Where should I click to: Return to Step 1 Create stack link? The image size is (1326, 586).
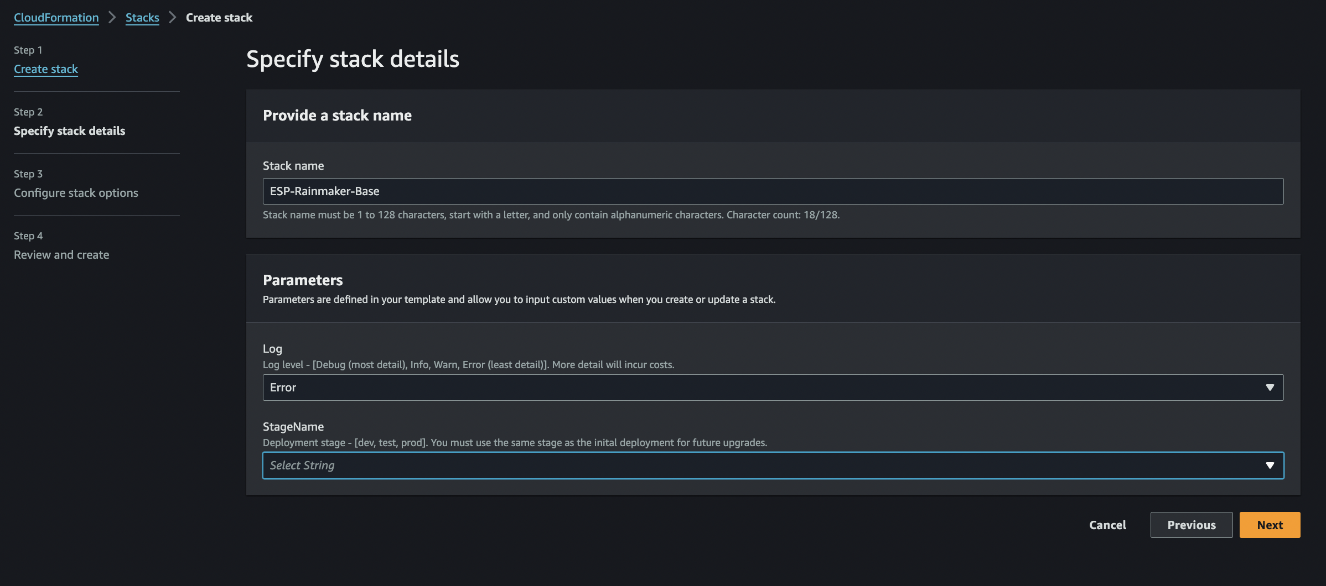pos(46,69)
